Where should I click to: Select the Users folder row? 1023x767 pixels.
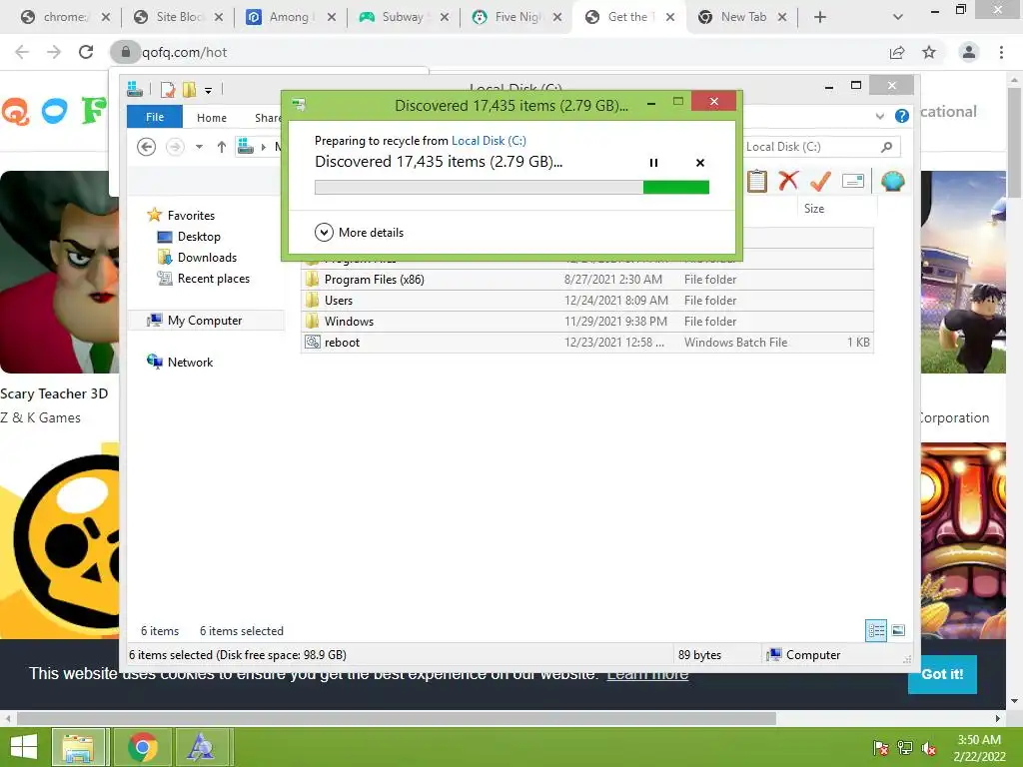586,300
